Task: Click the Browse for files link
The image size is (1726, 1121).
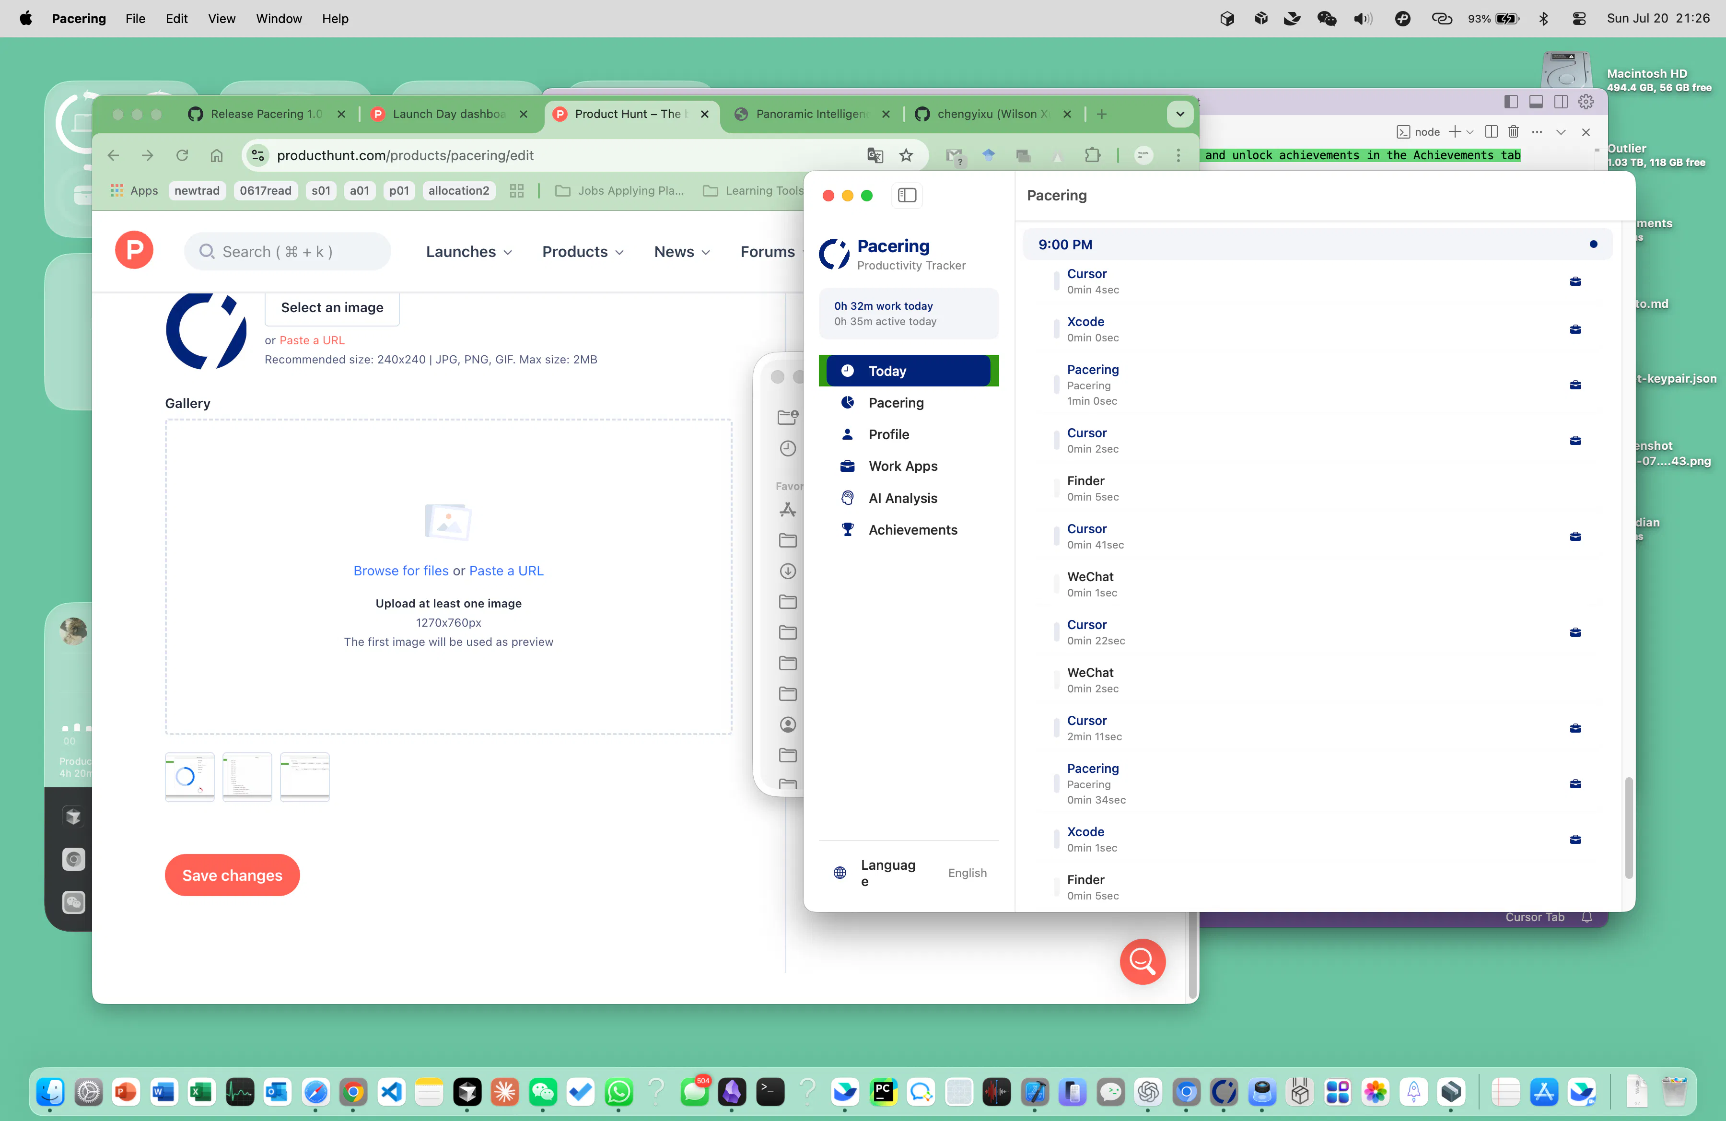Action: coord(400,571)
